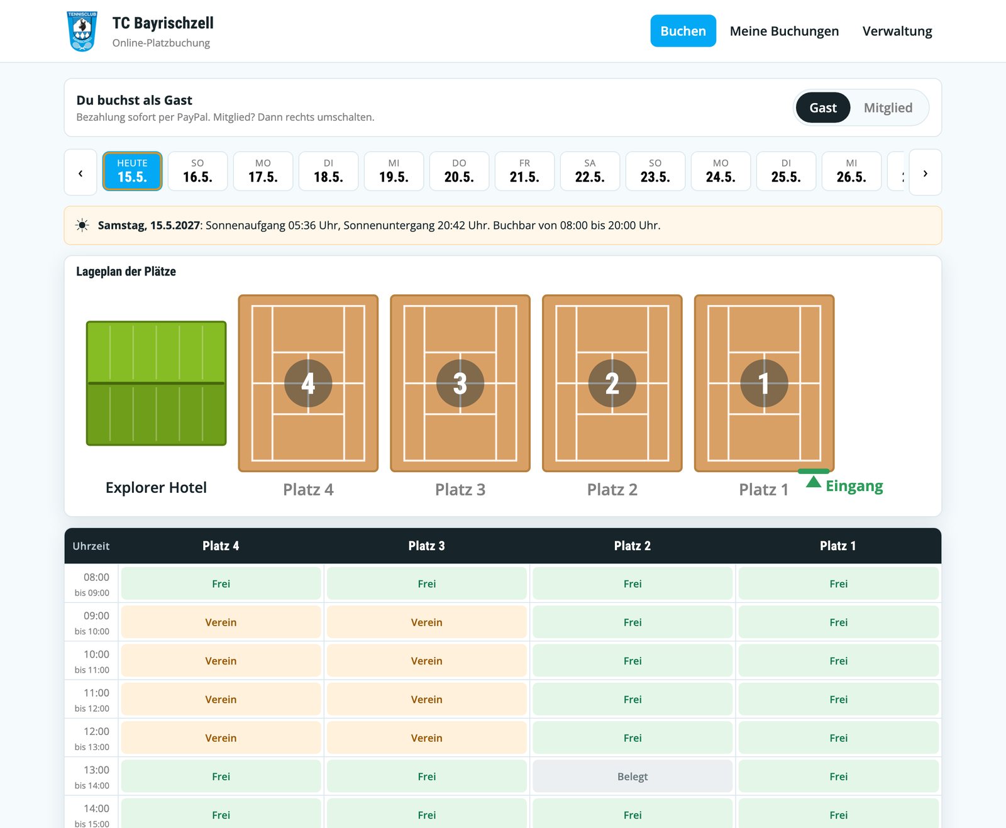
Task: Open the Buchen tab
Action: coord(683,31)
